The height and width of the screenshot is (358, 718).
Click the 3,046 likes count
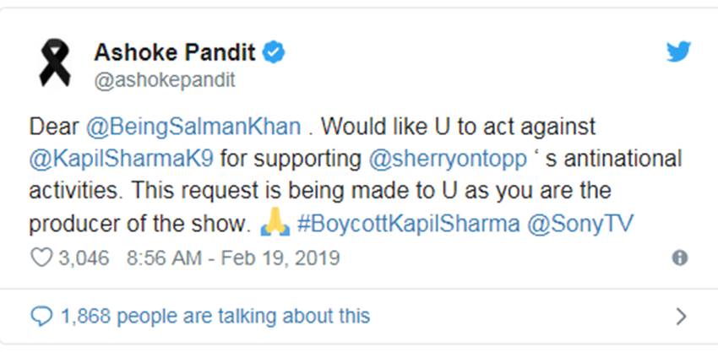pyautogui.click(x=83, y=258)
